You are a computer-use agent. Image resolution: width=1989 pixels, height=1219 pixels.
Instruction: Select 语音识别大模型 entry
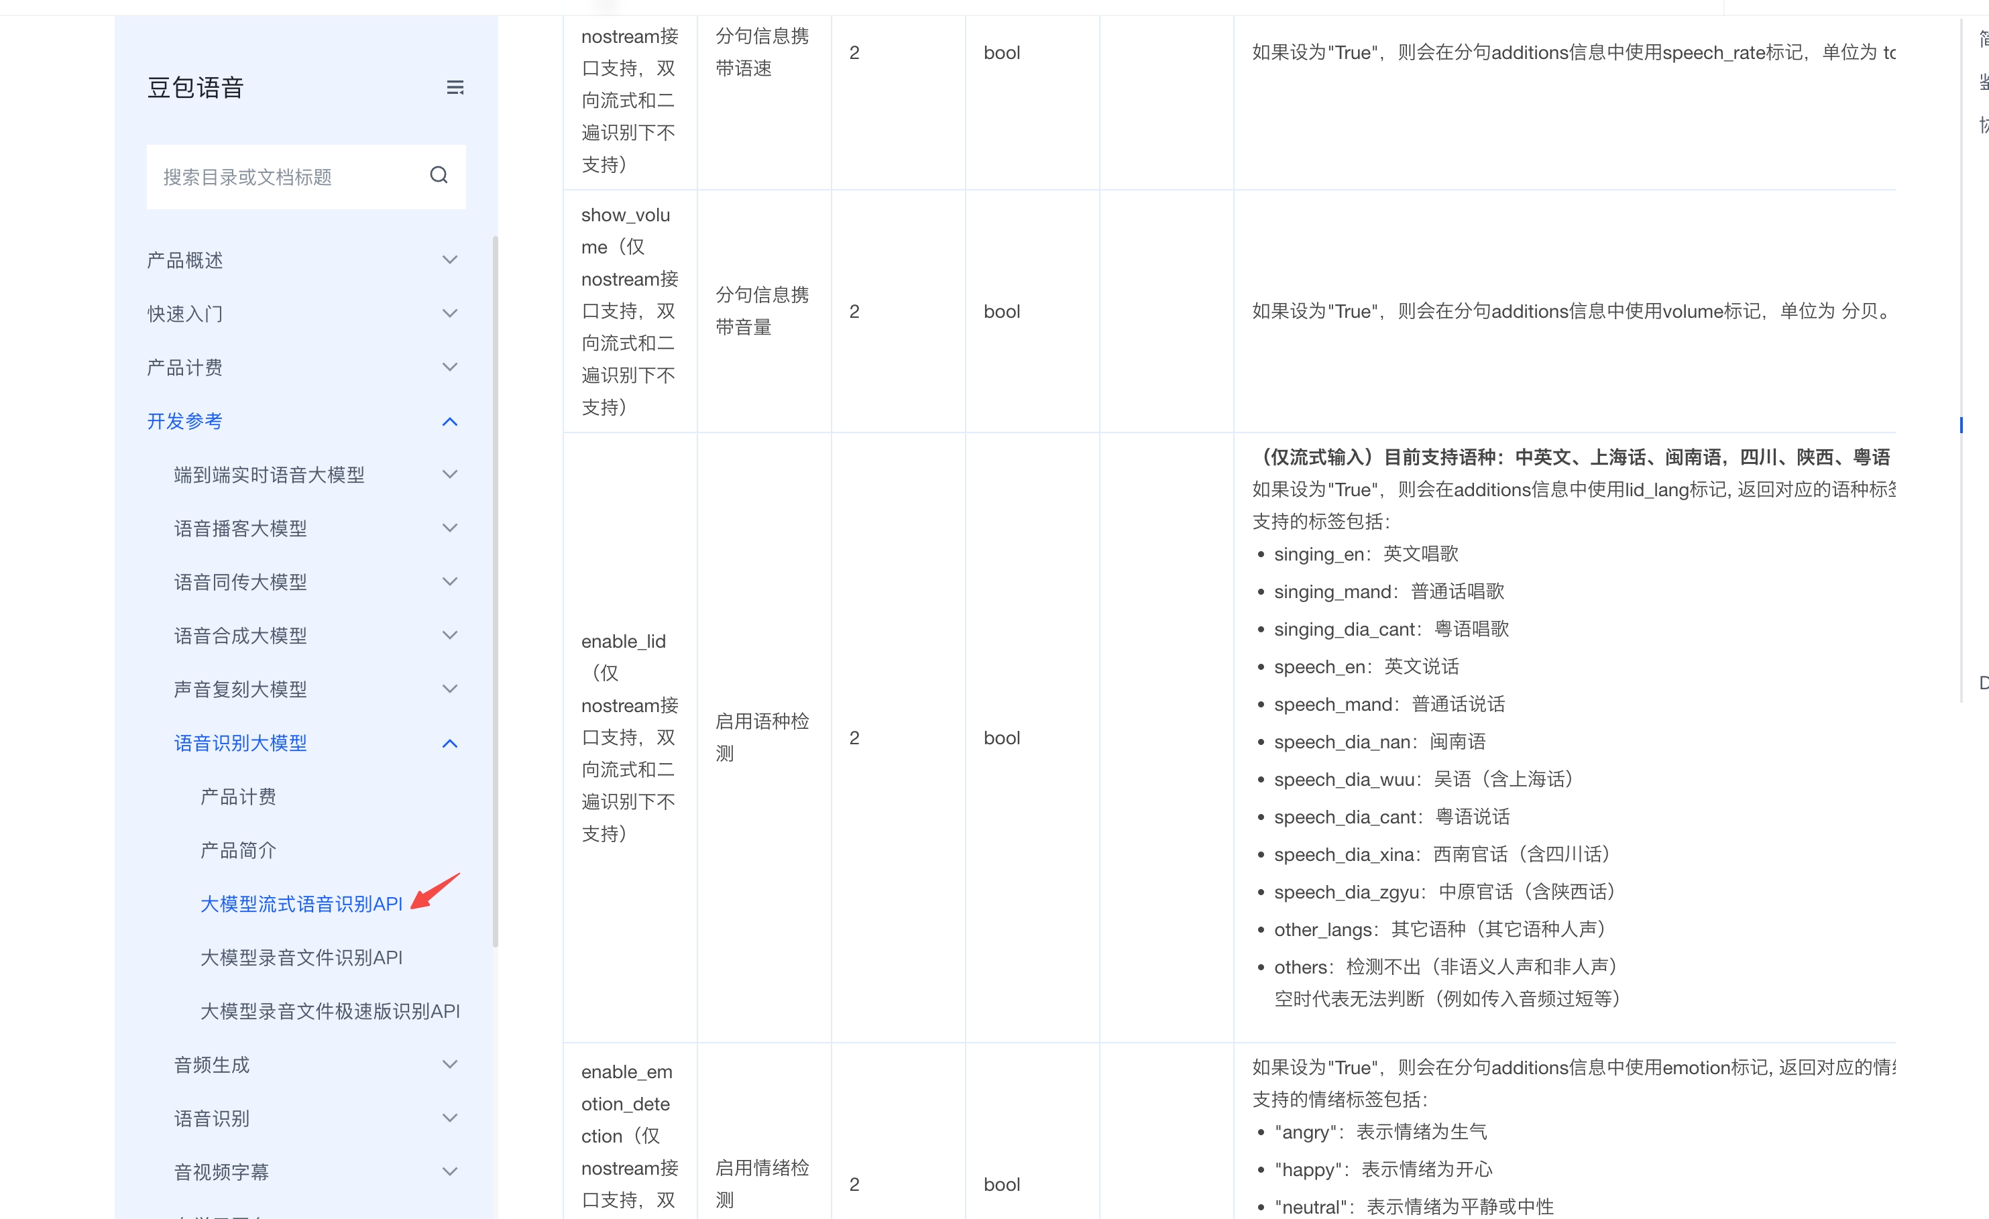(x=241, y=744)
